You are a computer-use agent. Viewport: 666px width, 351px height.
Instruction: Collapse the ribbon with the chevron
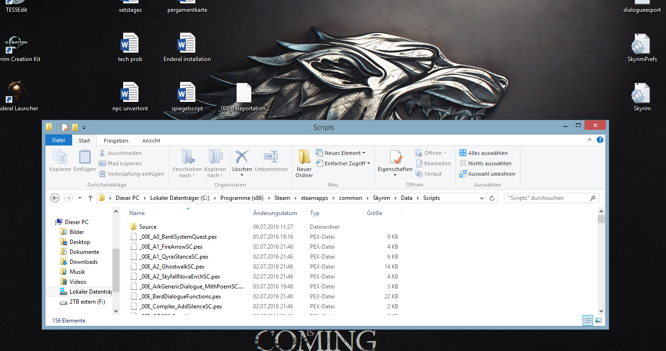pyautogui.click(x=590, y=140)
